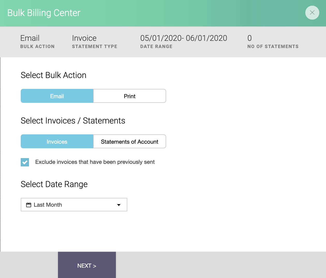Select Statements of Account instead of Invoices
The height and width of the screenshot is (278, 326).
pyautogui.click(x=129, y=141)
